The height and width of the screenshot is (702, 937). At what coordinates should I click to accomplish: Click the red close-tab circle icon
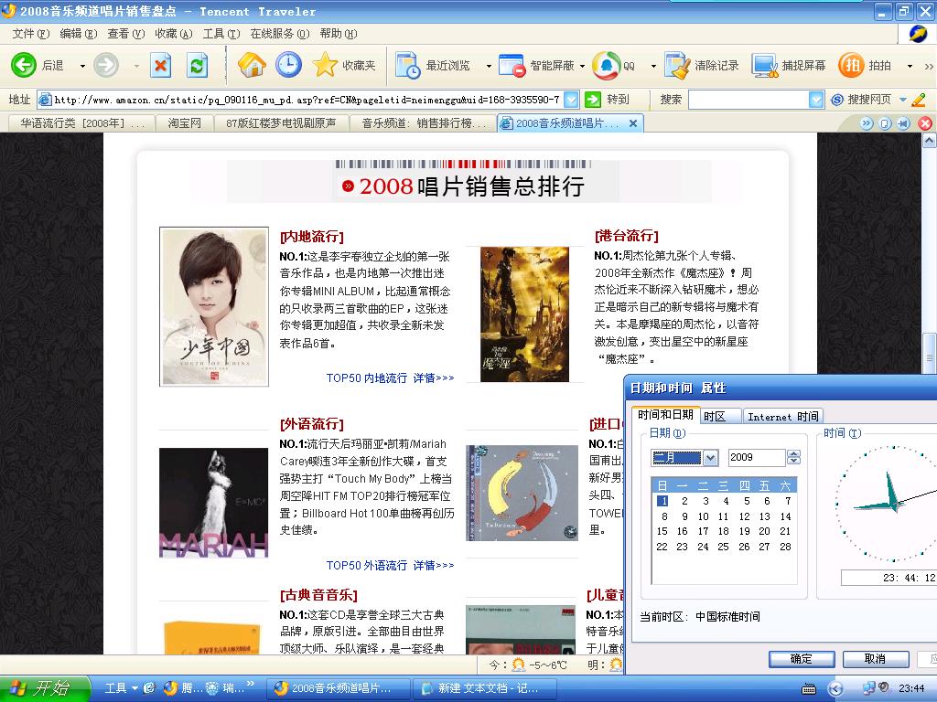(925, 123)
